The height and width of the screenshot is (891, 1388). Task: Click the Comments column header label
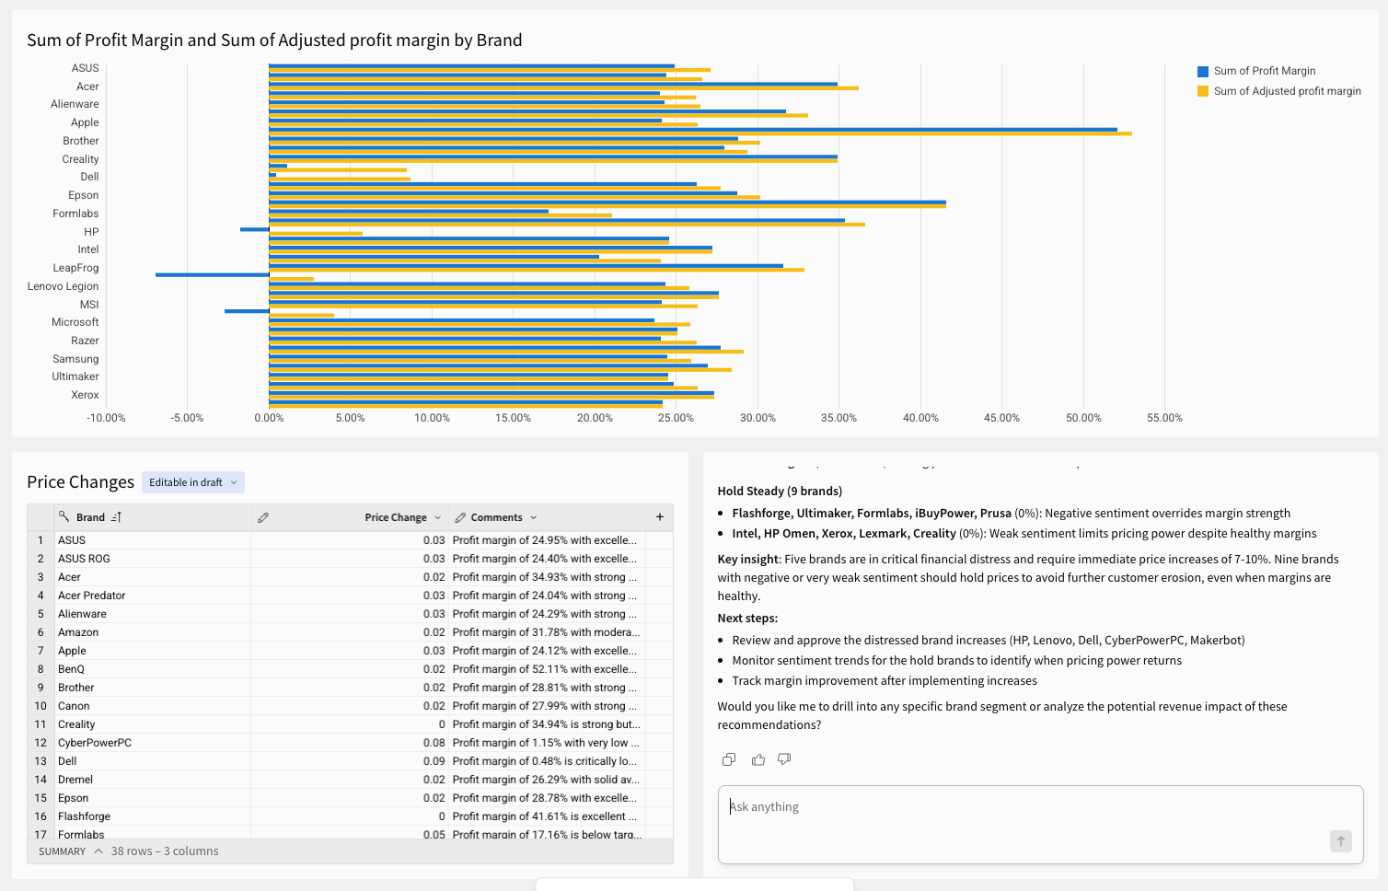(x=497, y=517)
